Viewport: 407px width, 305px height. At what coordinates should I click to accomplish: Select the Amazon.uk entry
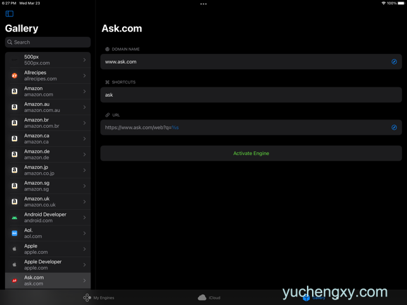click(47, 202)
